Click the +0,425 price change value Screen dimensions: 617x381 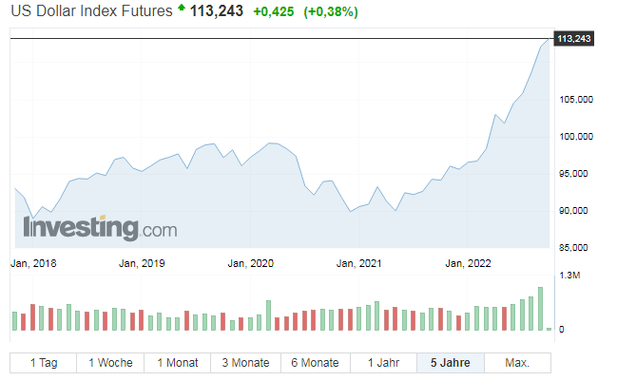(271, 11)
